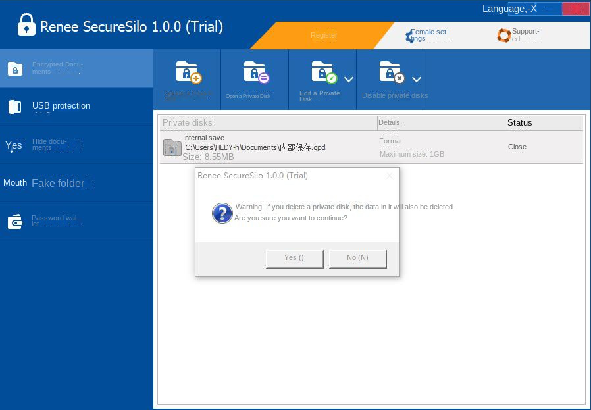Confirm deletion with the Yes button
The height and width of the screenshot is (410, 591).
coord(294,258)
